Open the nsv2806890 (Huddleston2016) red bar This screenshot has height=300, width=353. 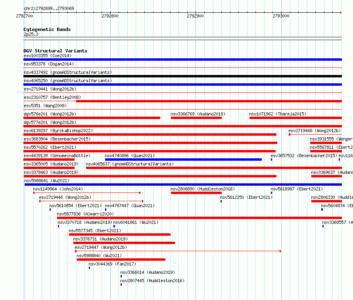coord(196,193)
